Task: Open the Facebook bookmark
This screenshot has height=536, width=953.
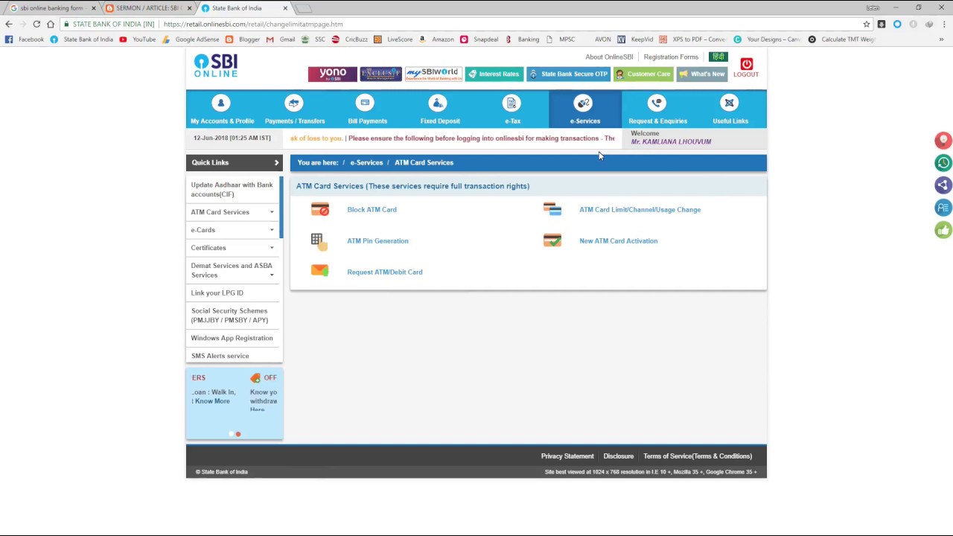Action: 25,39
